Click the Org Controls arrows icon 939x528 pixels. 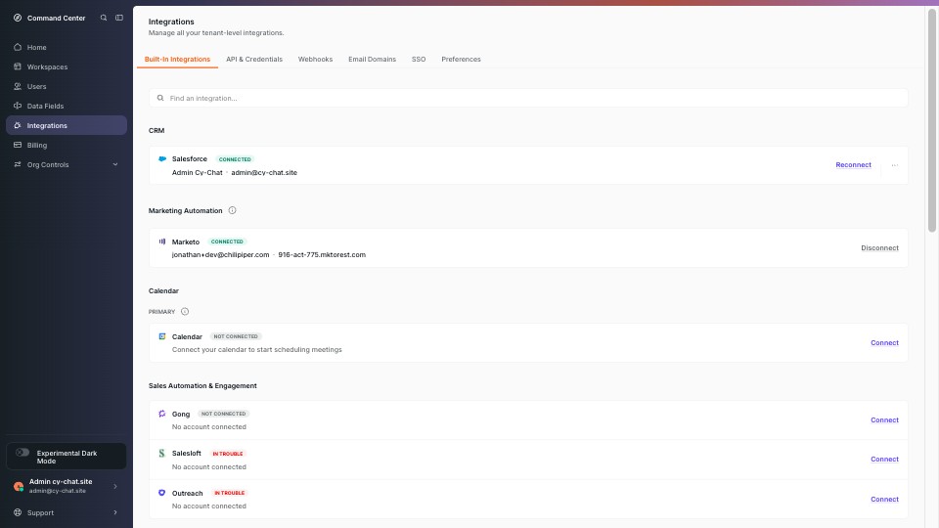(x=18, y=164)
